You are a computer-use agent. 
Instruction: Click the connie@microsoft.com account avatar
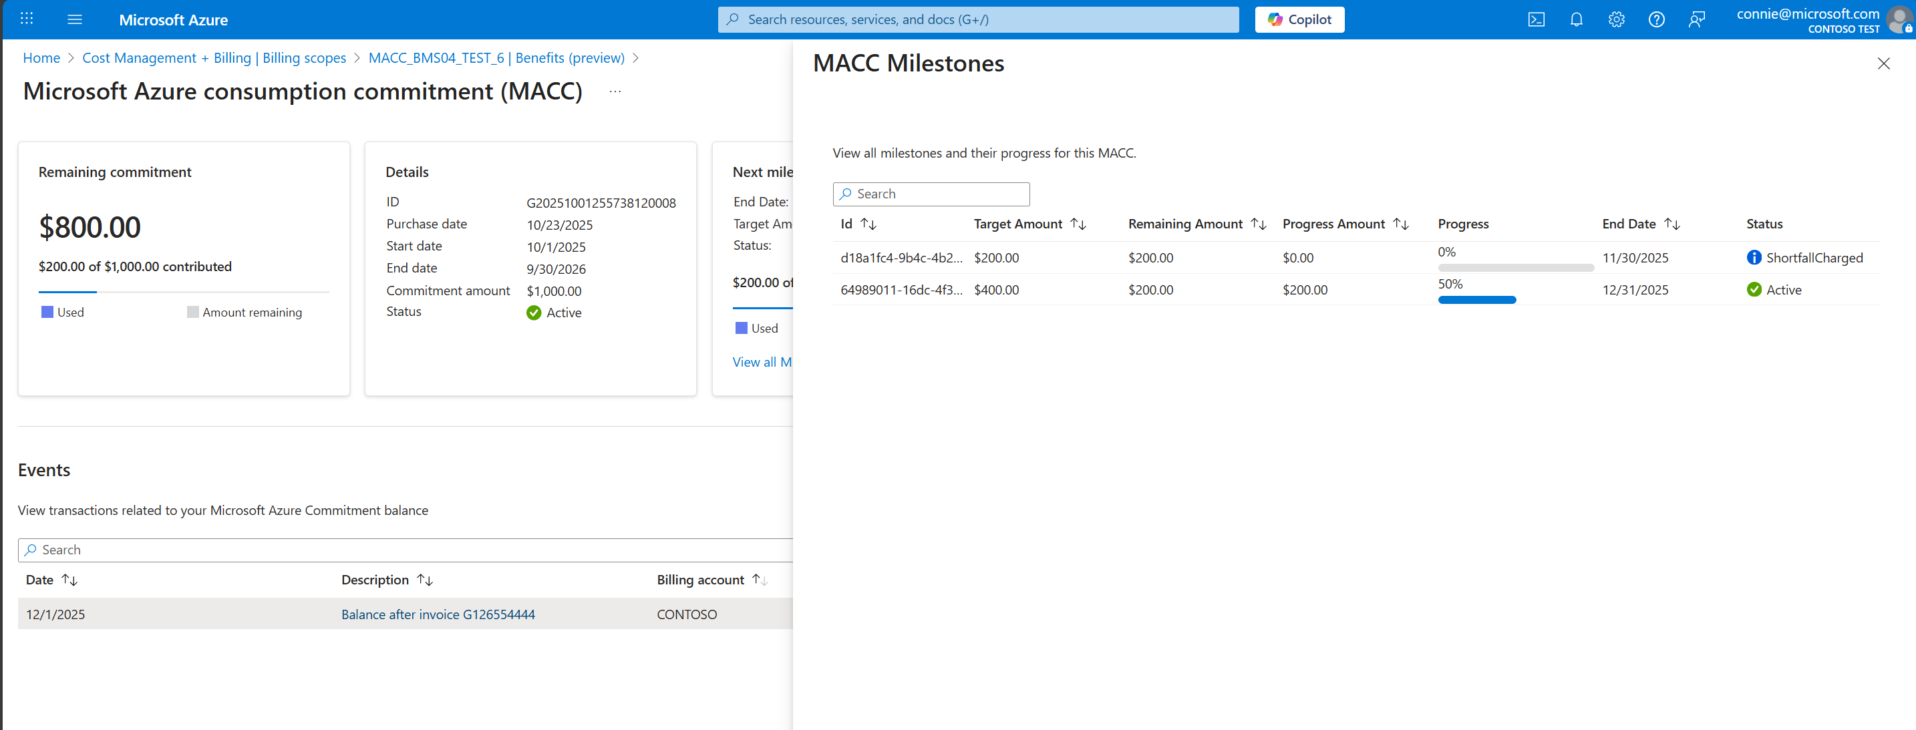tap(1899, 20)
